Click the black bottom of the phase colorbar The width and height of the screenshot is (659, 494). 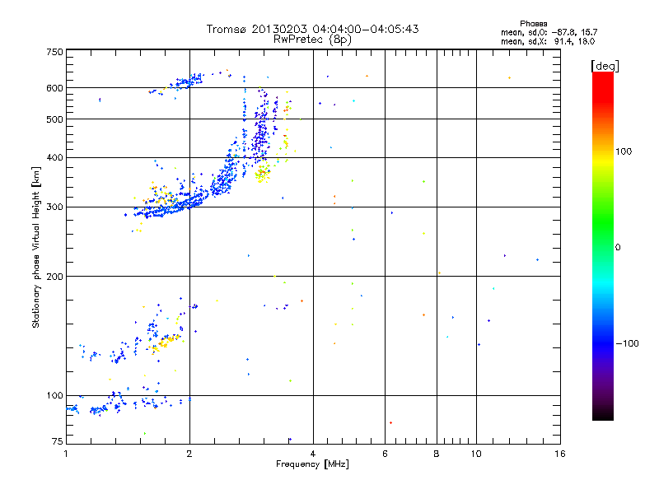(x=603, y=414)
